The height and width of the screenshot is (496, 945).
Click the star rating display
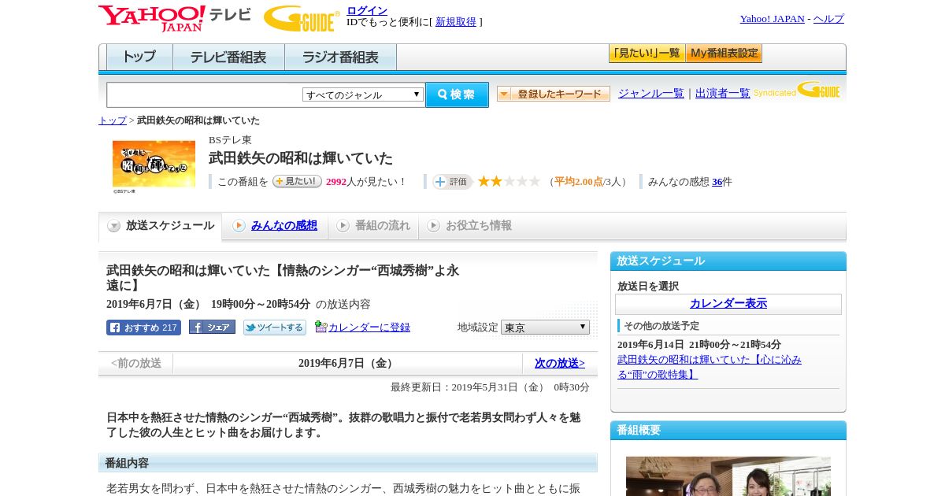pyautogui.click(x=509, y=181)
